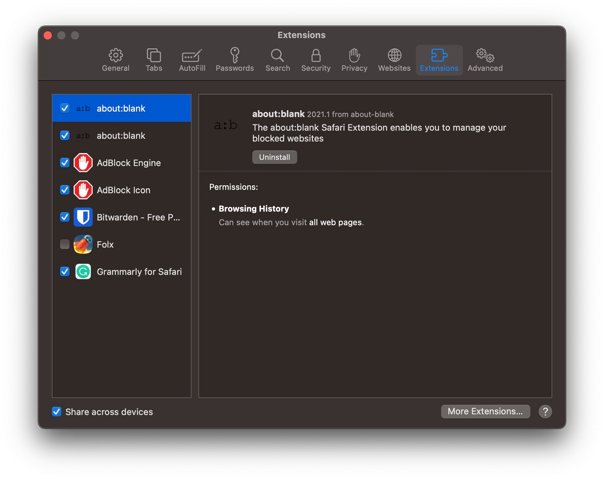Image resolution: width=604 pixels, height=479 pixels.
Task: Select the Extensions puzzle-piece icon
Action: pyautogui.click(x=439, y=55)
